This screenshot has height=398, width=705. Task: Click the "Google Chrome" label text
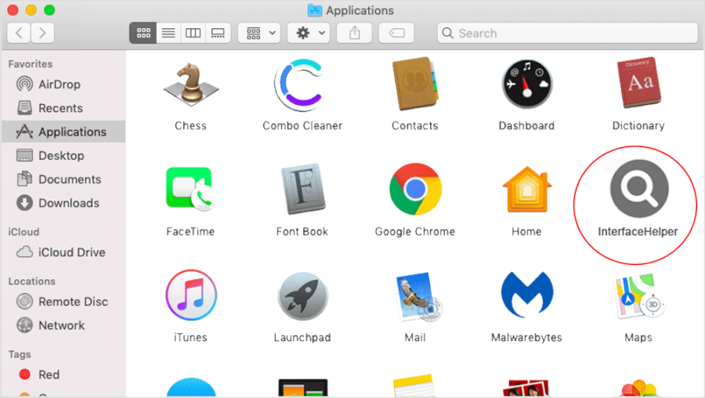415,232
